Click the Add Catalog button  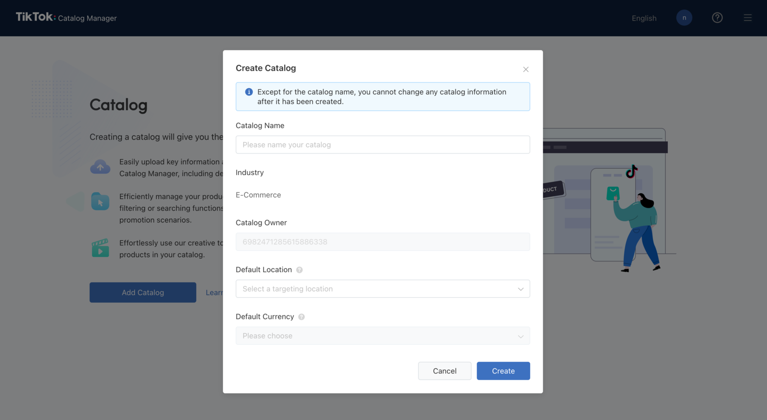[143, 292]
